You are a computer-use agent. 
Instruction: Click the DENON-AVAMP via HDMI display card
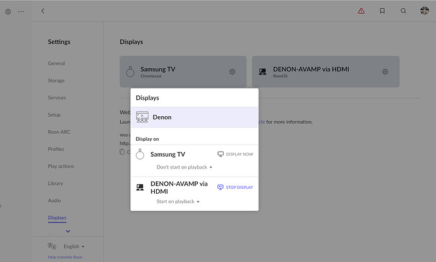(x=325, y=72)
